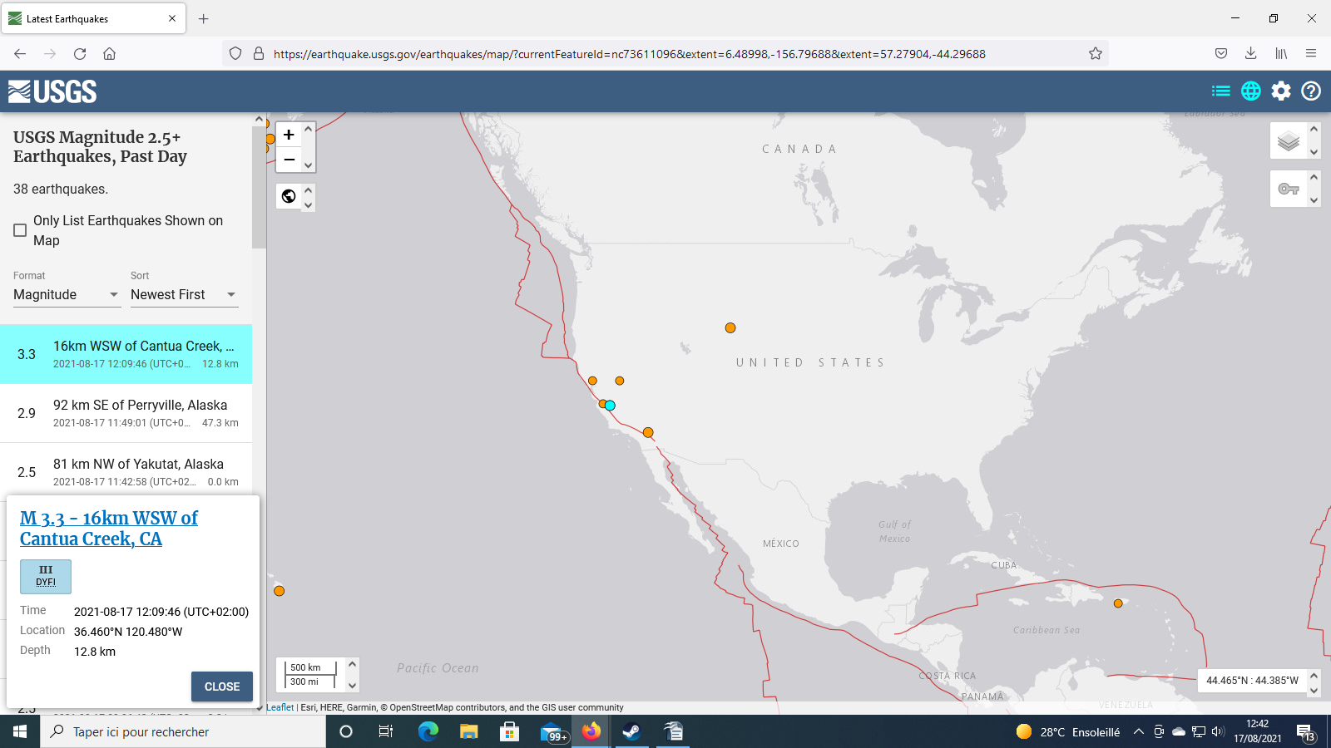Zoom out on the map with minus button

point(289,160)
